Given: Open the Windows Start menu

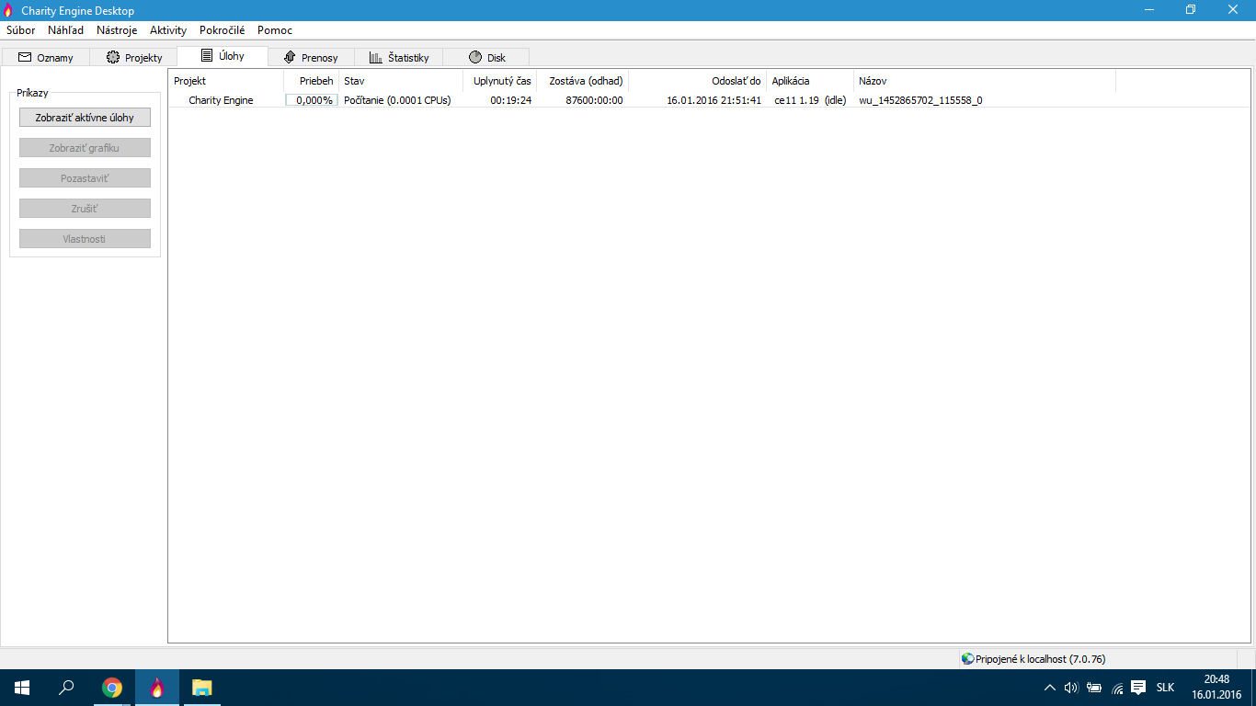Looking at the screenshot, I should tap(22, 688).
